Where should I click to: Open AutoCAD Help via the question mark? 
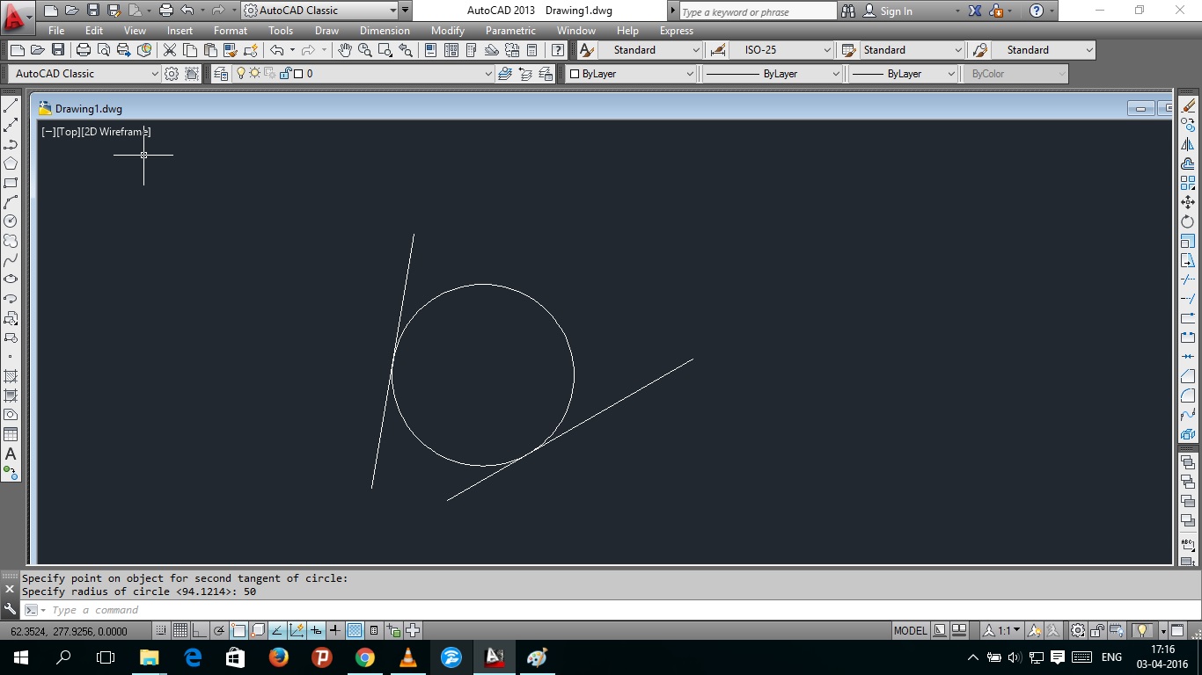pyautogui.click(x=1036, y=11)
